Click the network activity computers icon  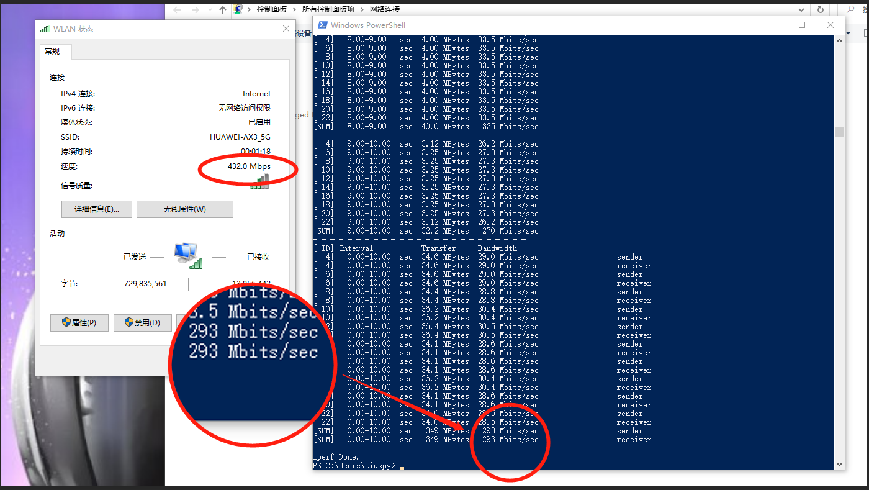tap(188, 256)
